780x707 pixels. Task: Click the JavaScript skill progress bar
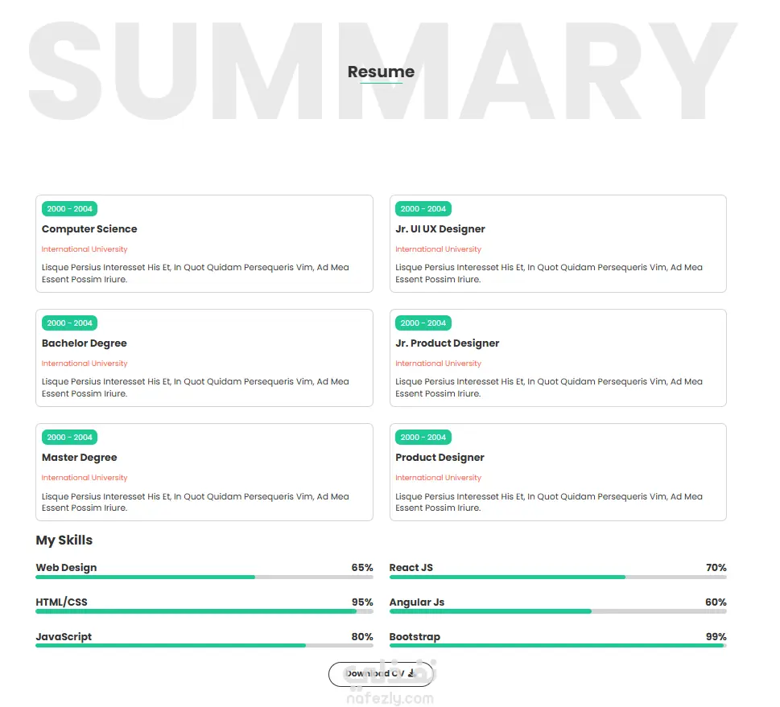pos(204,645)
